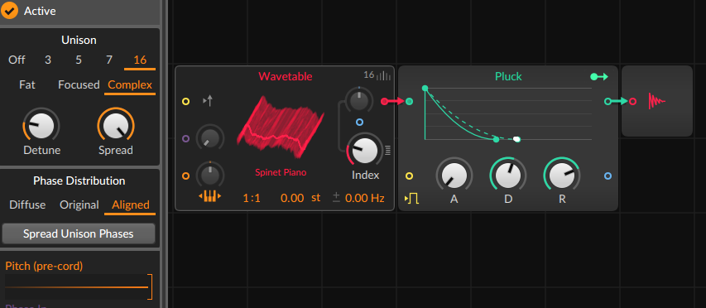Toggle the Active checkmark icon
The width and height of the screenshot is (706, 308).
pos(9,11)
